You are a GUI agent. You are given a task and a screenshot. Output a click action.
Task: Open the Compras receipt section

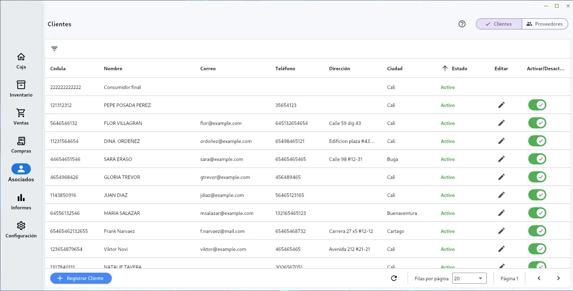click(21, 145)
